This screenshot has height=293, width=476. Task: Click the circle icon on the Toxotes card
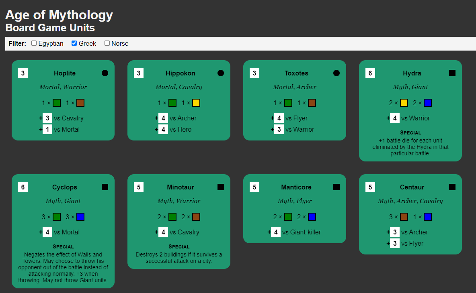(336, 73)
